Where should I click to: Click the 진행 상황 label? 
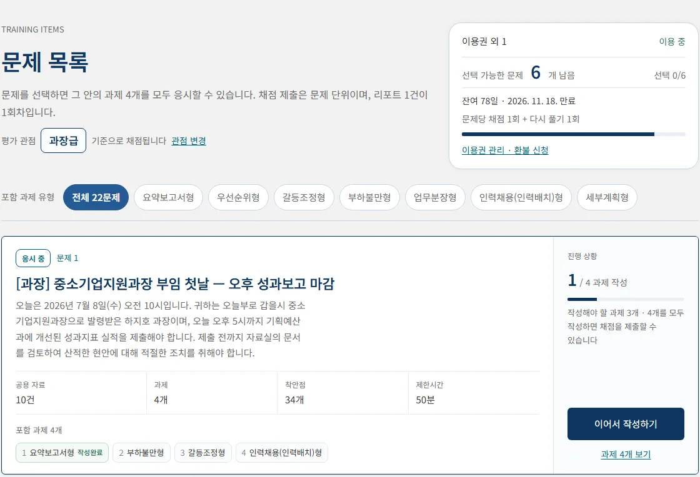coord(582,257)
